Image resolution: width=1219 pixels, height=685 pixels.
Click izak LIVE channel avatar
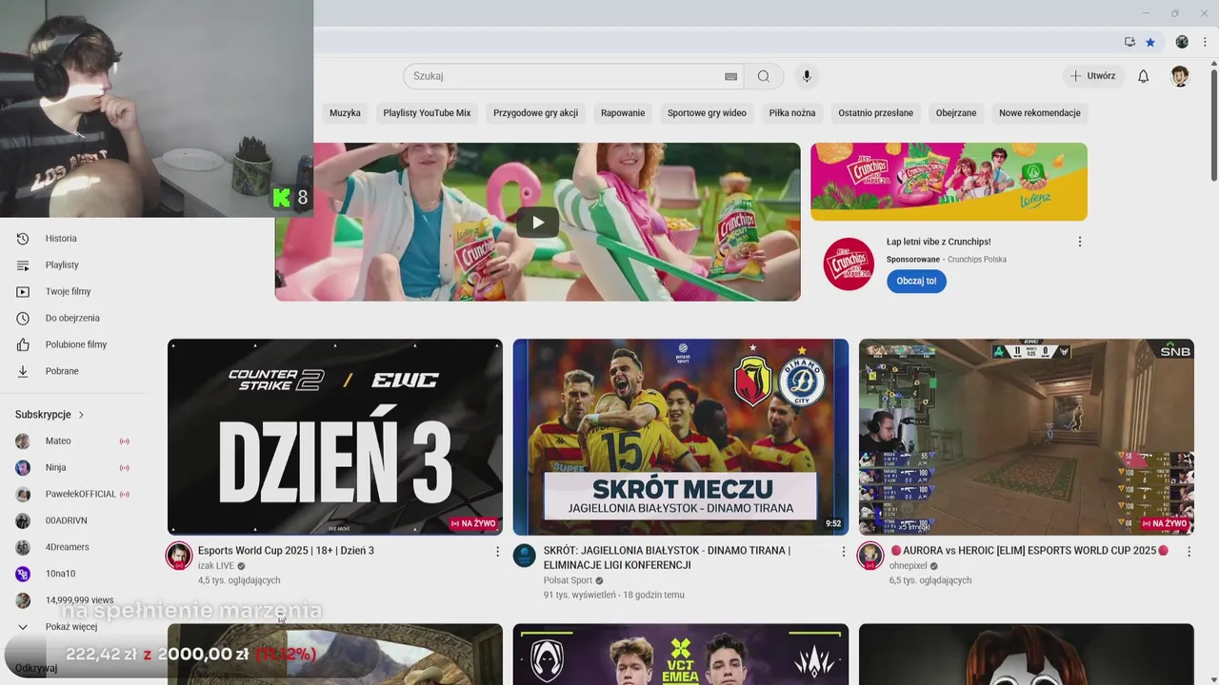click(x=179, y=556)
